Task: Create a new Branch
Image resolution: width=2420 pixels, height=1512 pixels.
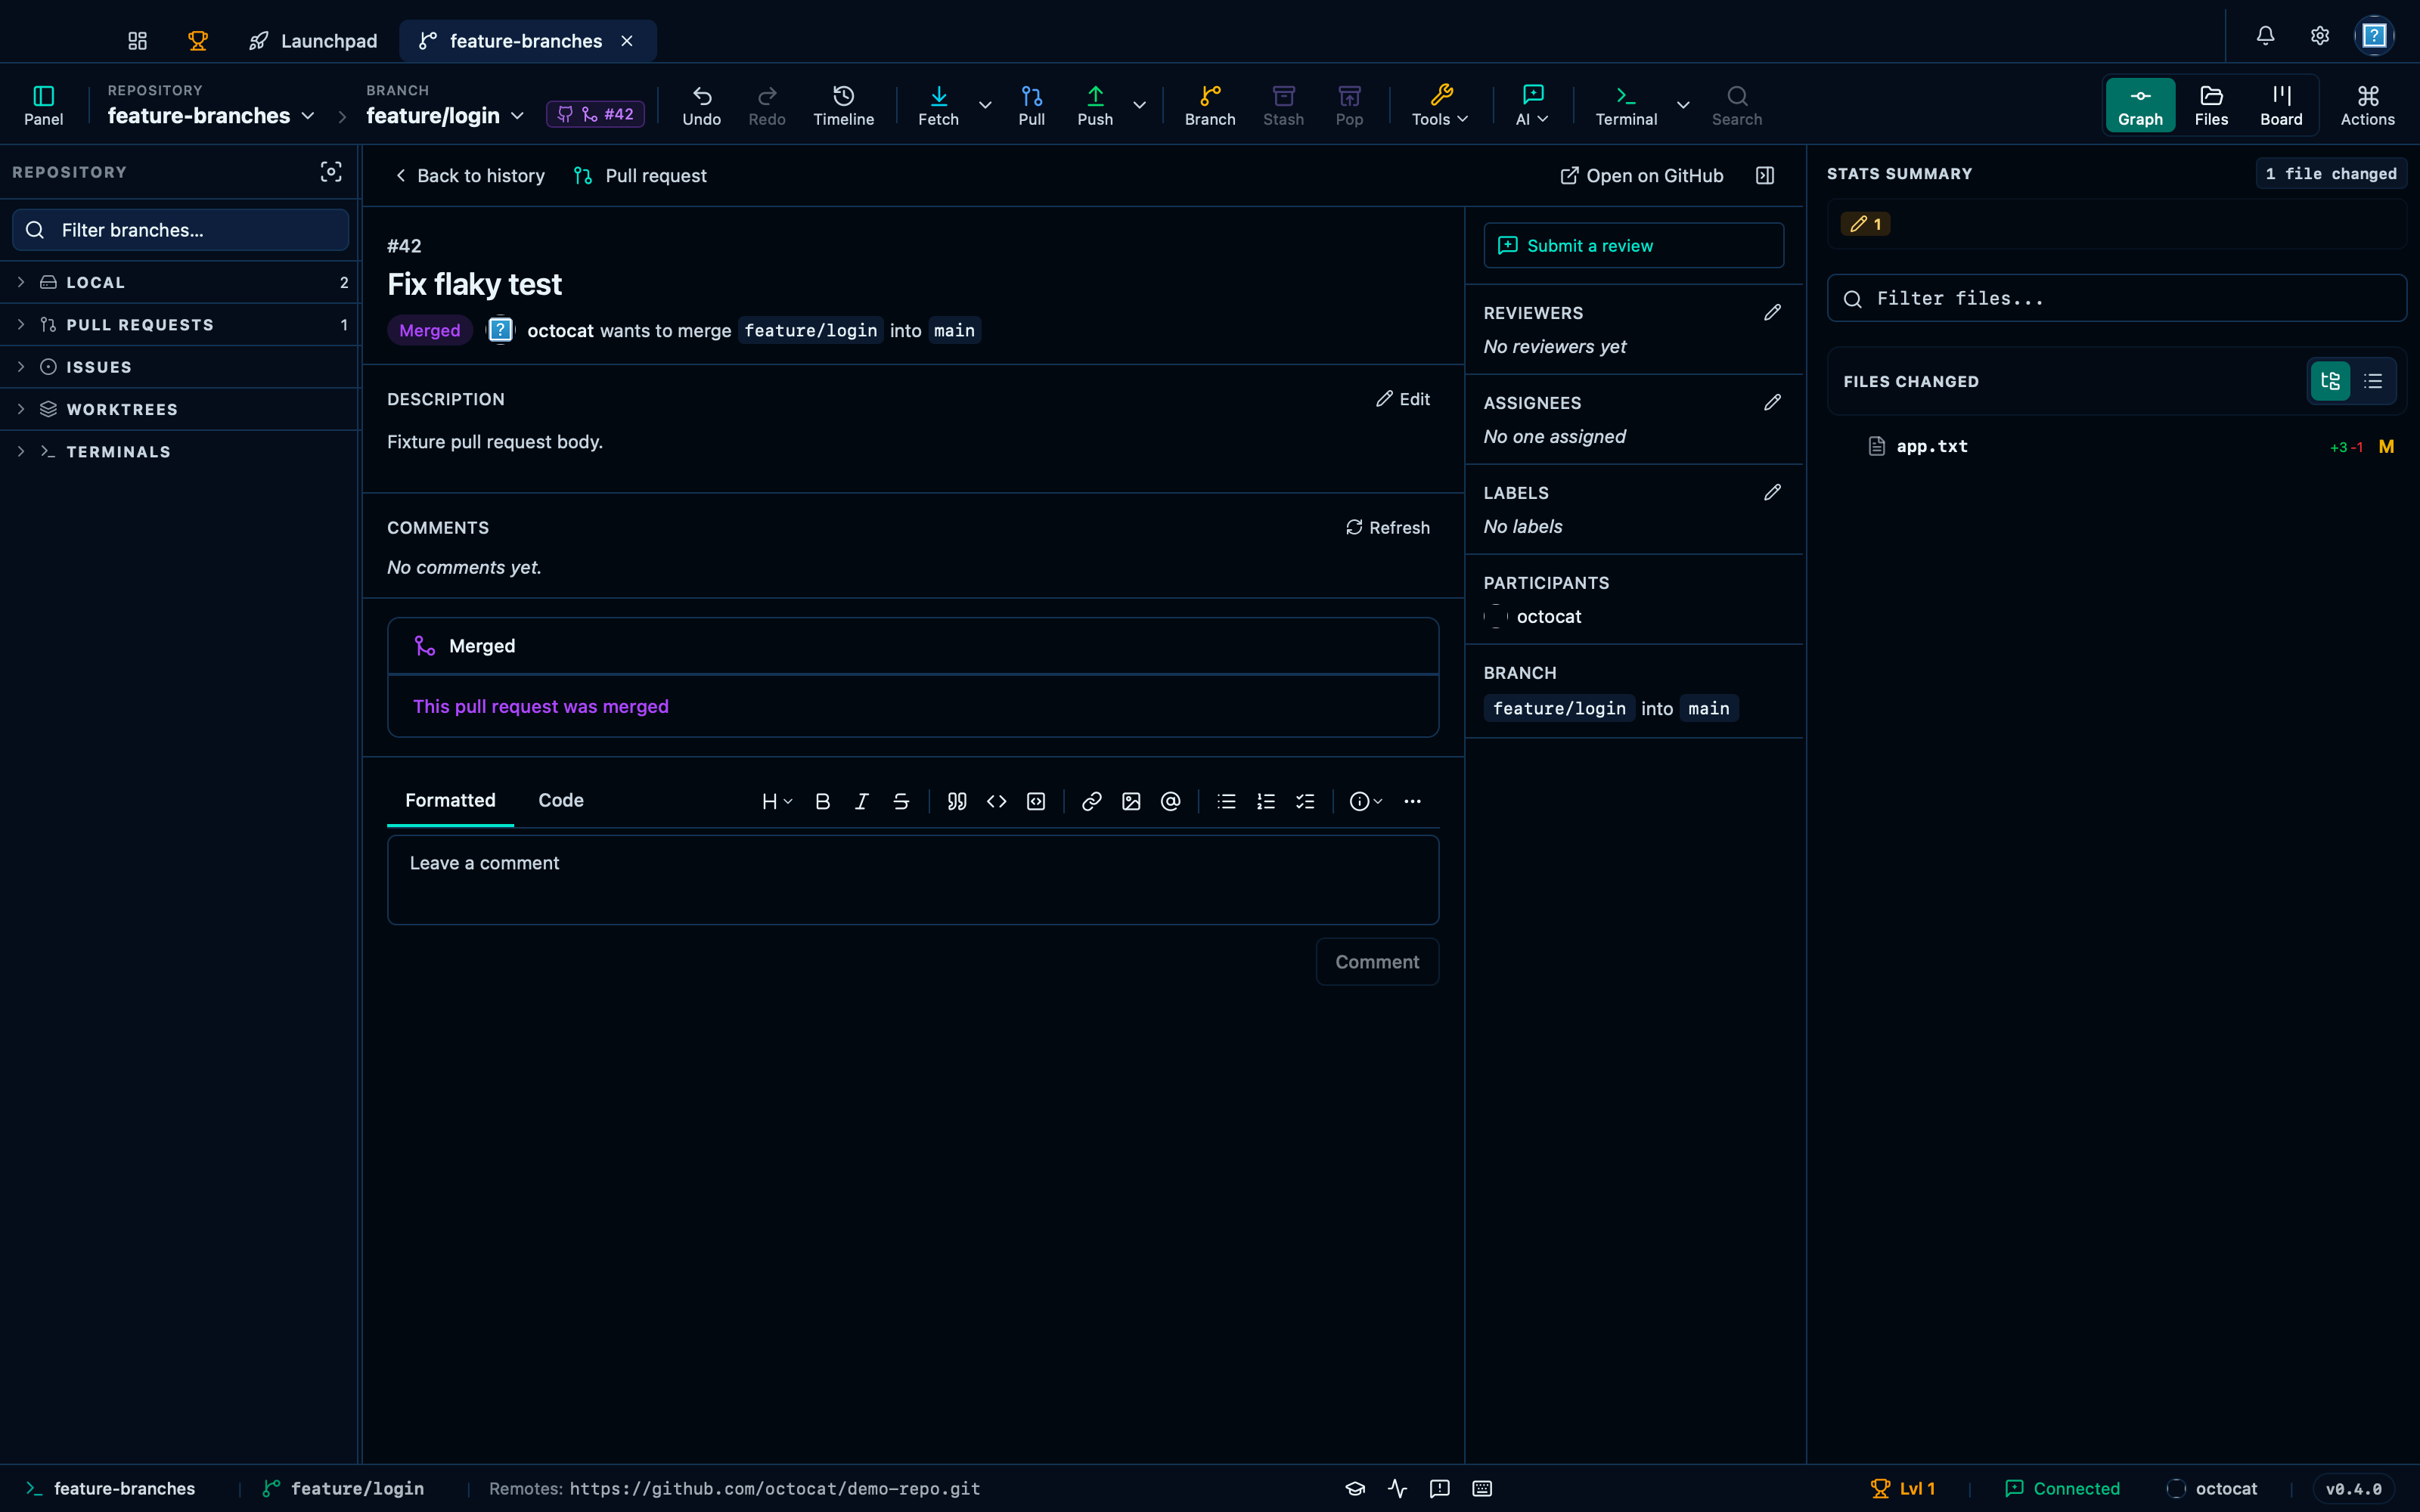Action: click(1210, 105)
